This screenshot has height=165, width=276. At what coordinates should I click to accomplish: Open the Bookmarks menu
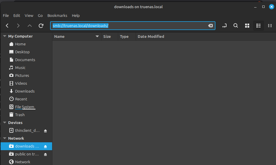[57, 15]
